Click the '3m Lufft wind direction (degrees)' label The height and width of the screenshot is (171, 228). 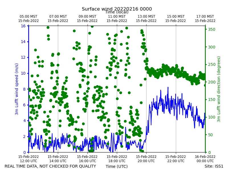point(219,89)
